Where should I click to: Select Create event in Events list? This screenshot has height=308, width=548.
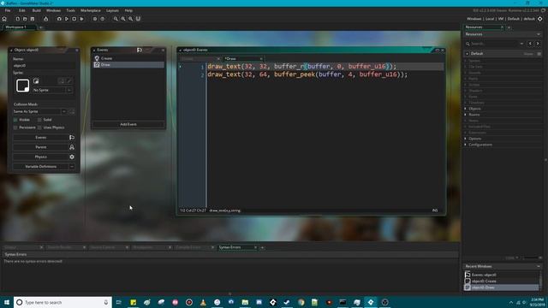(x=128, y=58)
